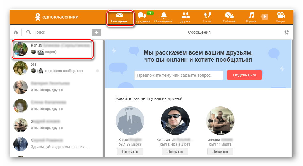
Task: Click the video clapperboard icon in Юлия chat
Action: (41, 52)
